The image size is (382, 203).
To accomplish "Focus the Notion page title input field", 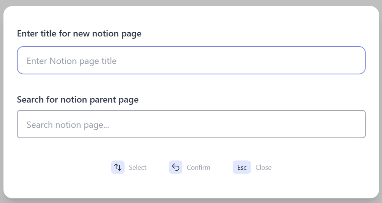I will 191,60.
